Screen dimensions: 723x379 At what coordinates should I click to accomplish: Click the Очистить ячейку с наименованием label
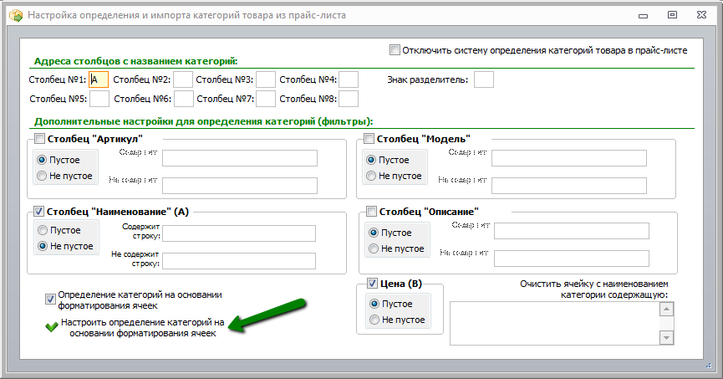(x=594, y=289)
